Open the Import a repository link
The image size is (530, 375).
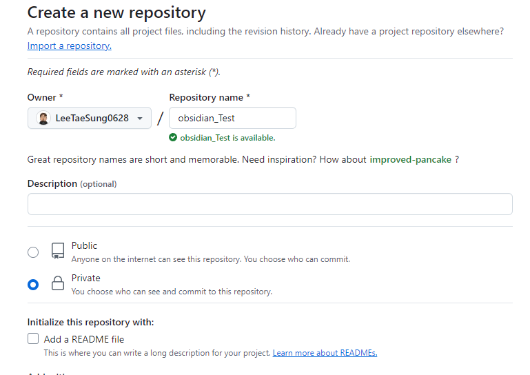(x=70, y=45)
